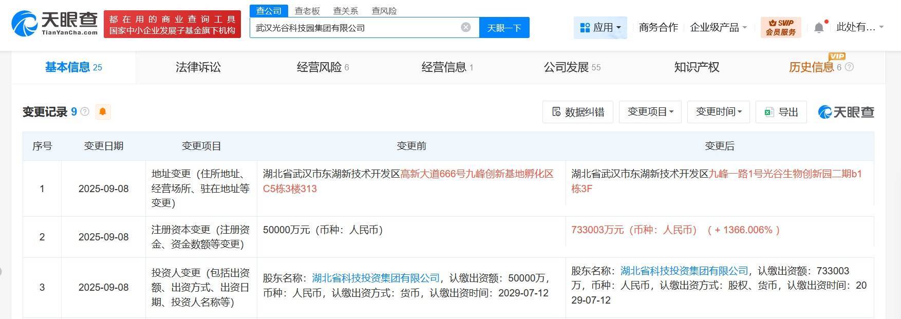The image size is (901, 319).
Task: Click the red government fund banner
Action: pyautogui.click(x=172, y=24)
